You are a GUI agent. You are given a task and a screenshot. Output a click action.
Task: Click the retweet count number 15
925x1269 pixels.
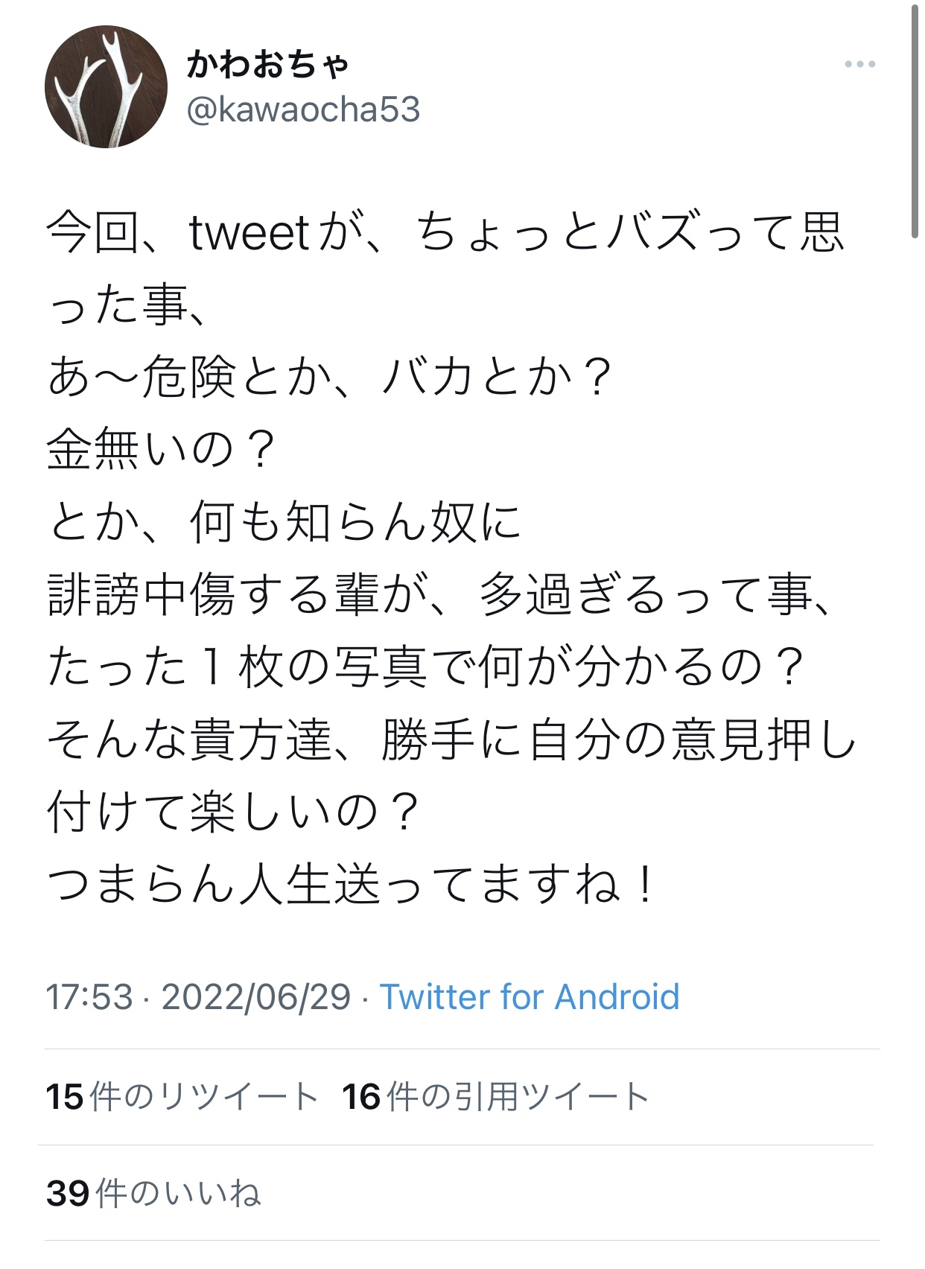(64, 1096)
